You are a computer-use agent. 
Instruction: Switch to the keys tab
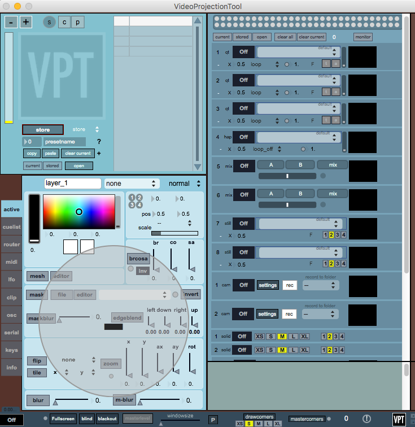11,350
